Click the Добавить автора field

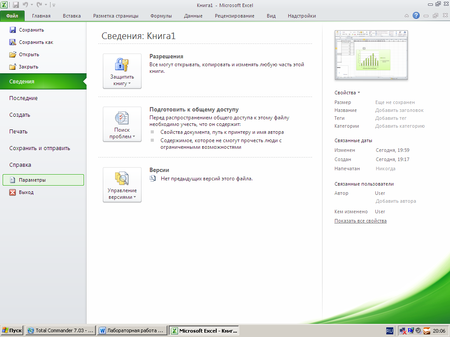coord(396,201)
